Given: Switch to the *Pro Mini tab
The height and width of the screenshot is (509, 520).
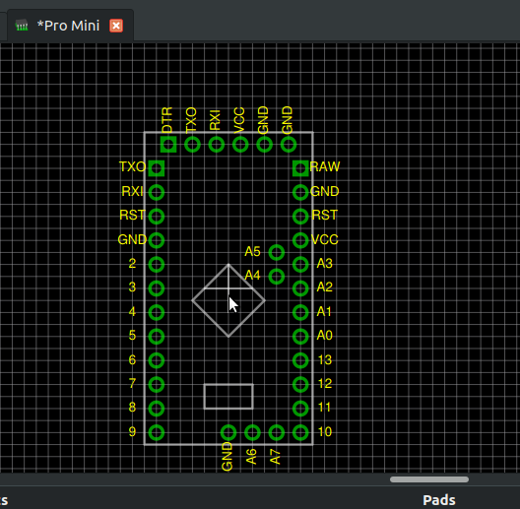Looking at the screenshot, I should [x=70, y=26].
